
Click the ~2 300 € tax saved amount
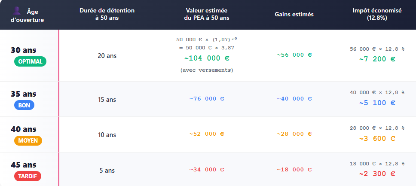[377, 174]
